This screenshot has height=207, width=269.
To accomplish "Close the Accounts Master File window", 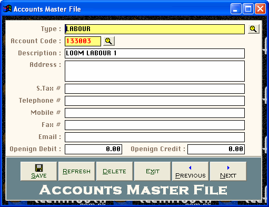I will [x=260, y=8].
